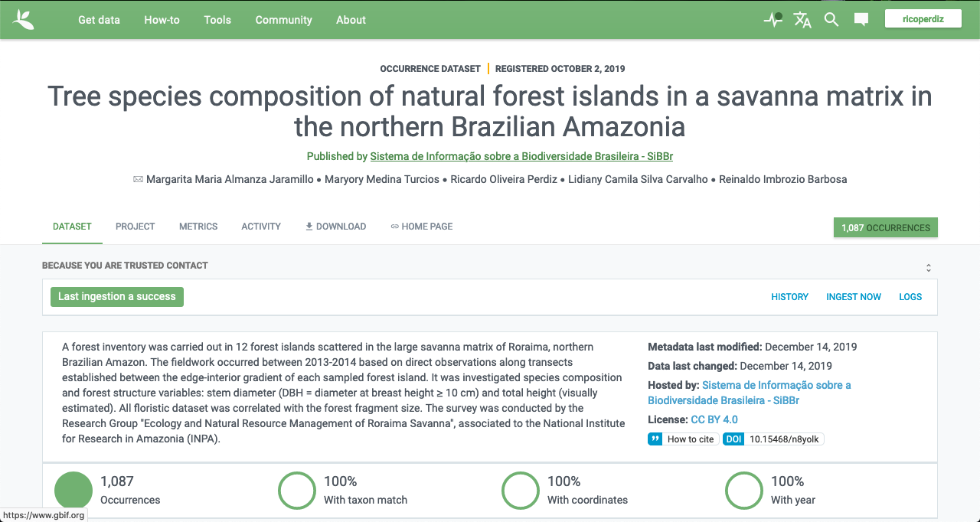Open the Download tab
This screenshot has width=980, height=522.
pyautogui.click(x=335, y=227)
